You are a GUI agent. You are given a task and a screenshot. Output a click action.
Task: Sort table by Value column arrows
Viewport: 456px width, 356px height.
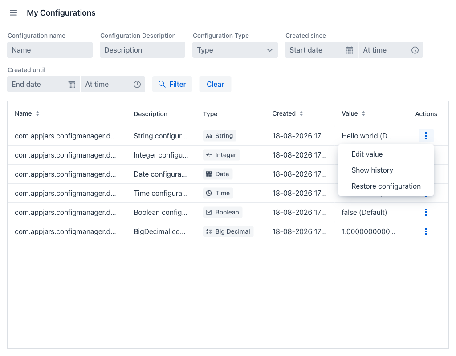[363, 113]
